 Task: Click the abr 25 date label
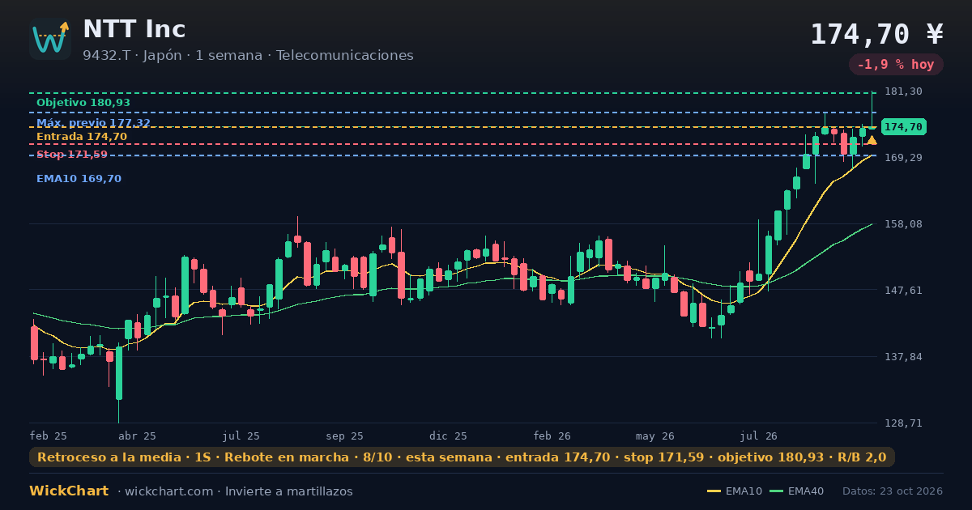(x=137, y=436)
